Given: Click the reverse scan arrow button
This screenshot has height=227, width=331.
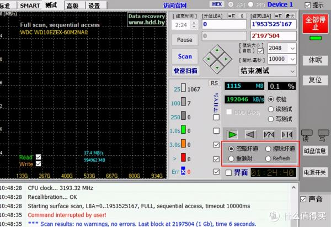Looking at the screenshot, I should [x=250, y=134].
